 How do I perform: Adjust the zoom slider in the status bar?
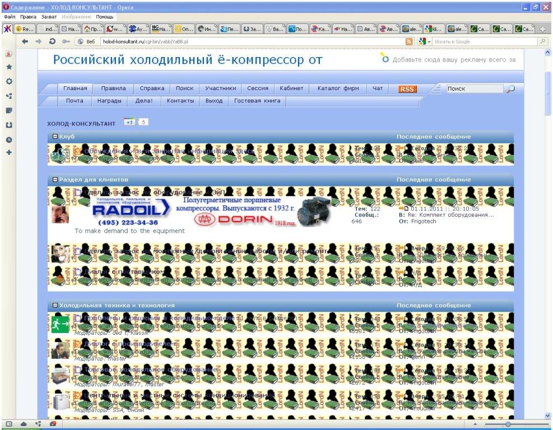point(508,424)
